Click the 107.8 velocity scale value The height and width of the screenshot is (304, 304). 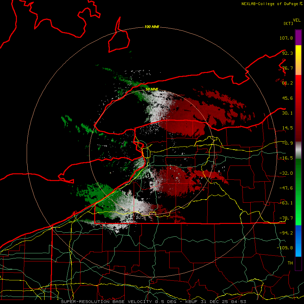coord(286,38)
